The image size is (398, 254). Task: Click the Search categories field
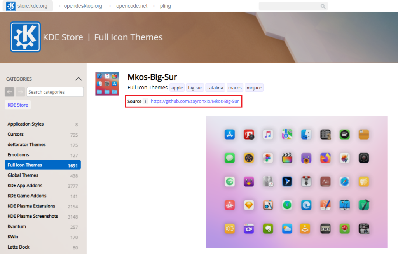[55, 92]
